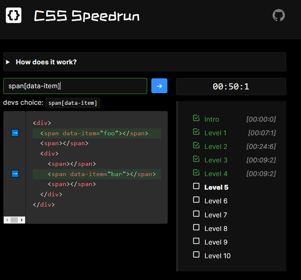Click the blue arrow beside the data-item="bar" line
301x280 pixels.
click(15, 174)
